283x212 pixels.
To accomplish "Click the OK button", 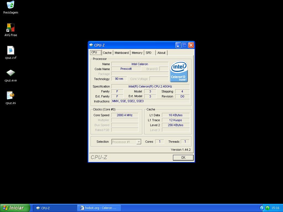I will tap(183, 158).
